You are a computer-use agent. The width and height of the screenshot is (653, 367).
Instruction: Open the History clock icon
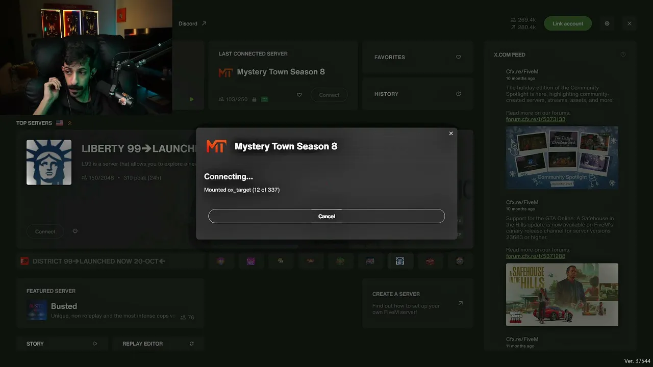pyautogui.click(x=458, y=94)
